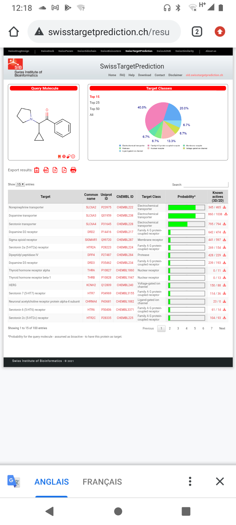Image resolution: width=236 pixels, height=525 pixels.
Task: Open the SLC6A4 common name link
Action: coord(91,224)
